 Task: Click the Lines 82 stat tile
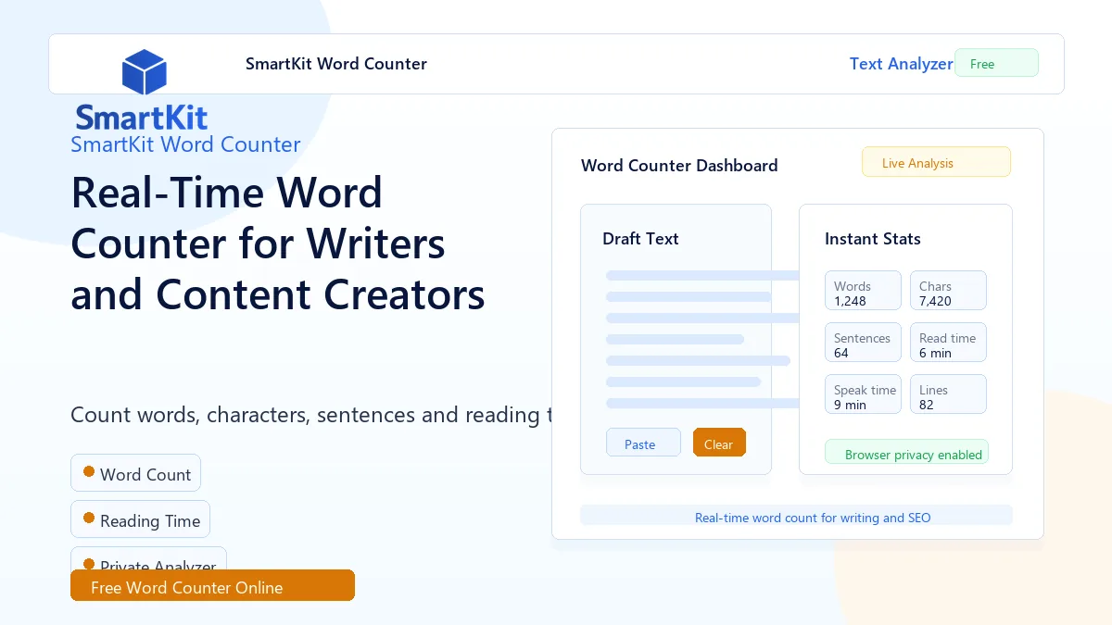click(x=948, y=394)
